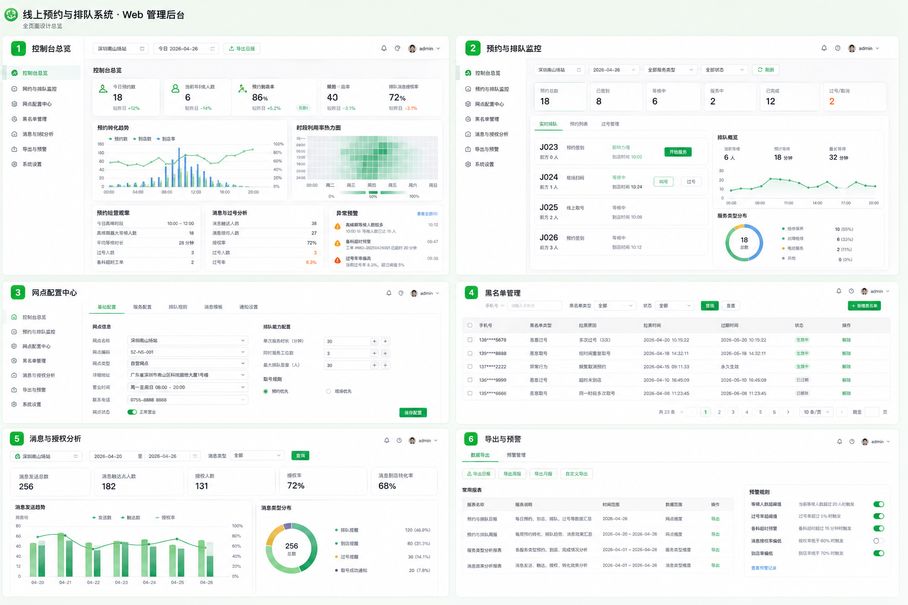Click the help icon in 黑名单管理 panel
The image size is (908, 605).
click(851, 291)
